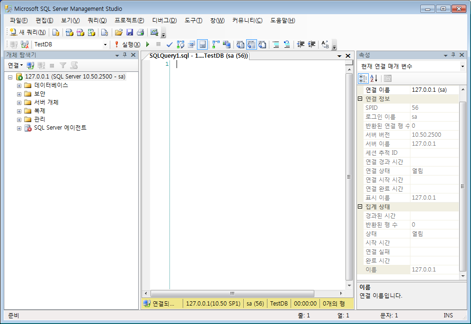Screen dimensions: 471x324
Task: Click inside the query editor text area
Action: pos(258,174)
